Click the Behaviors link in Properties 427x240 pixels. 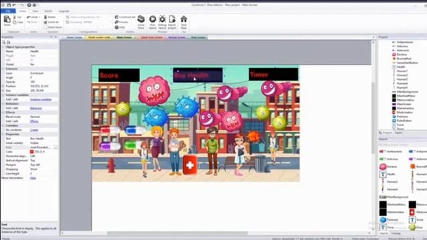[35, 108]
